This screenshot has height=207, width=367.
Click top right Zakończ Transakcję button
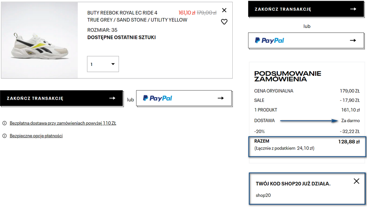(306, 9)
